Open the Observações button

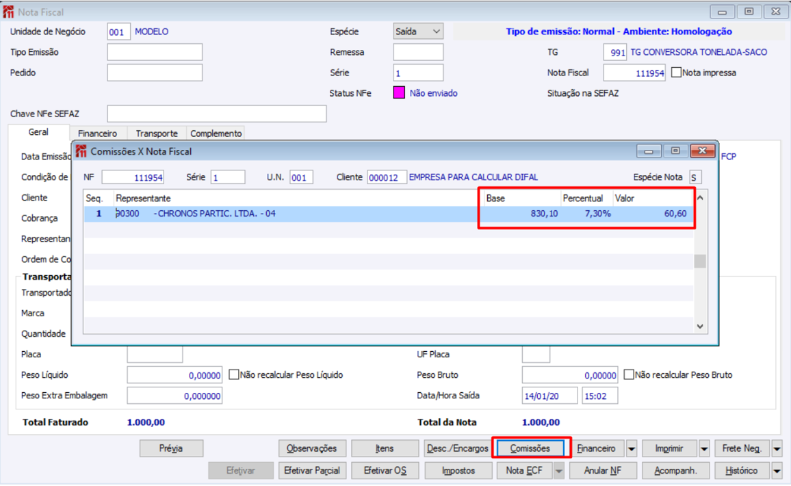click(312, 448)
